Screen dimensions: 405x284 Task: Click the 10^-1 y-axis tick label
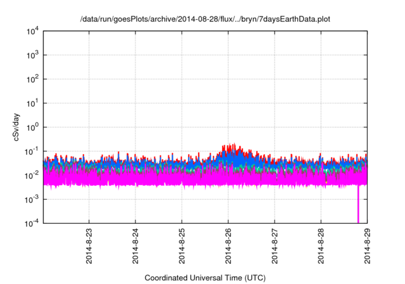(32, 152)
